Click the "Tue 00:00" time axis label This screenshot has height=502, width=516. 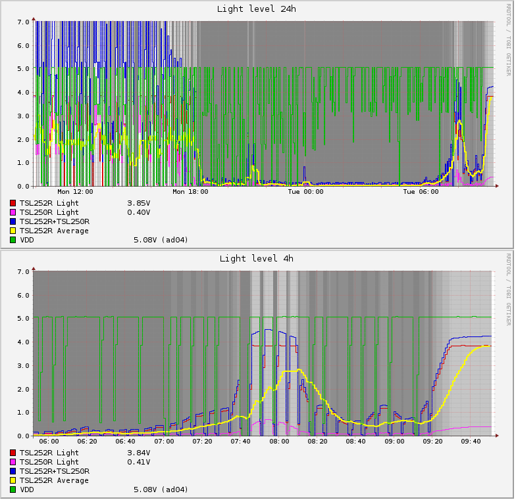pos(305,193)
